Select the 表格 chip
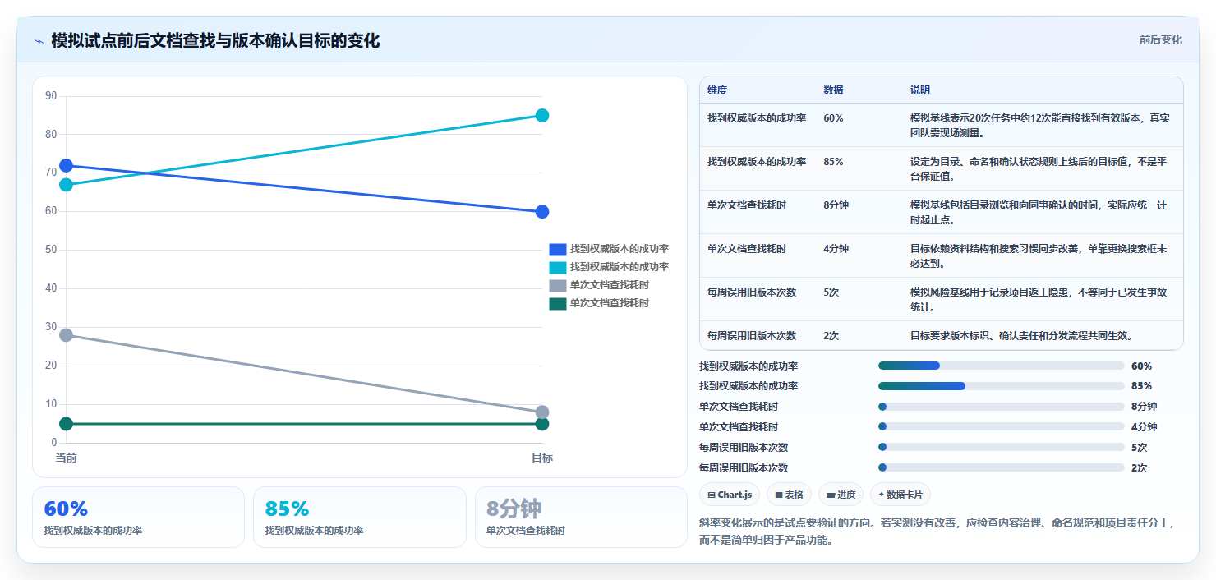Image resolution: width=1216 pixels, height=580 pixels. pos(789,495)
